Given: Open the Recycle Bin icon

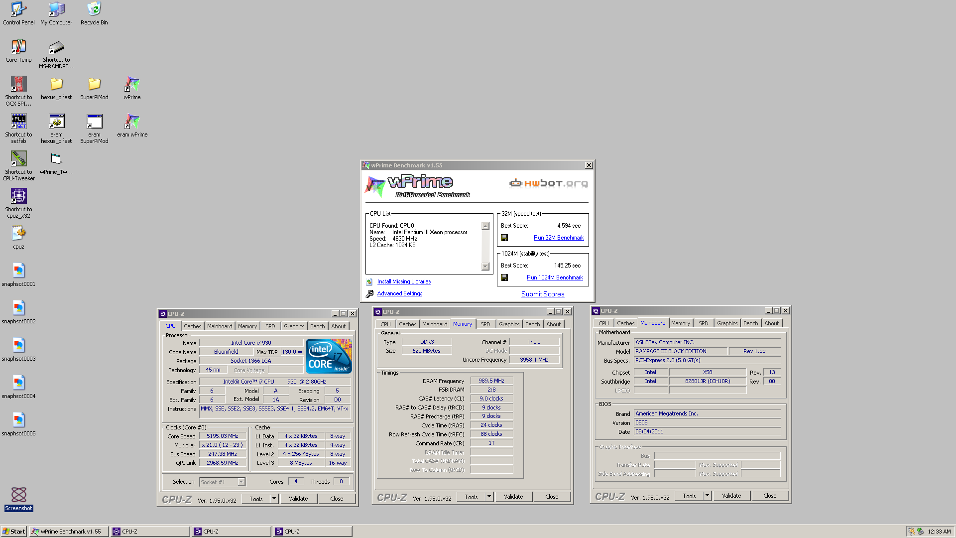Looking at the screenshot, I should click(x=94, y=13).
